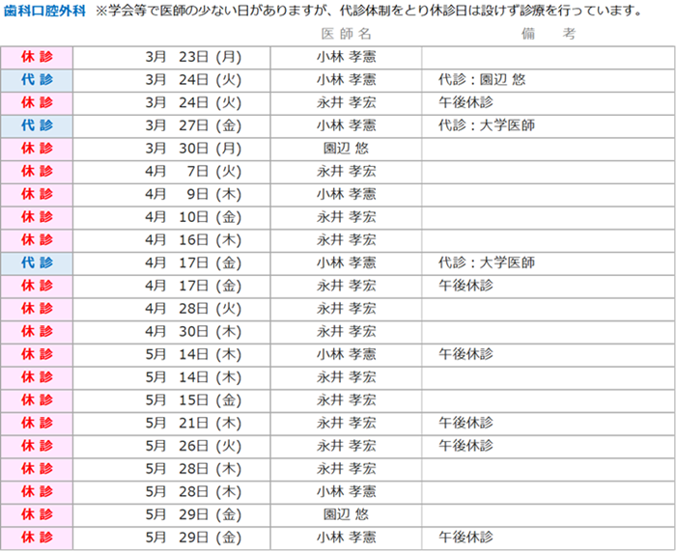
Task: Click the 歯科口腔外科 department heading
Action: (44, 12)
